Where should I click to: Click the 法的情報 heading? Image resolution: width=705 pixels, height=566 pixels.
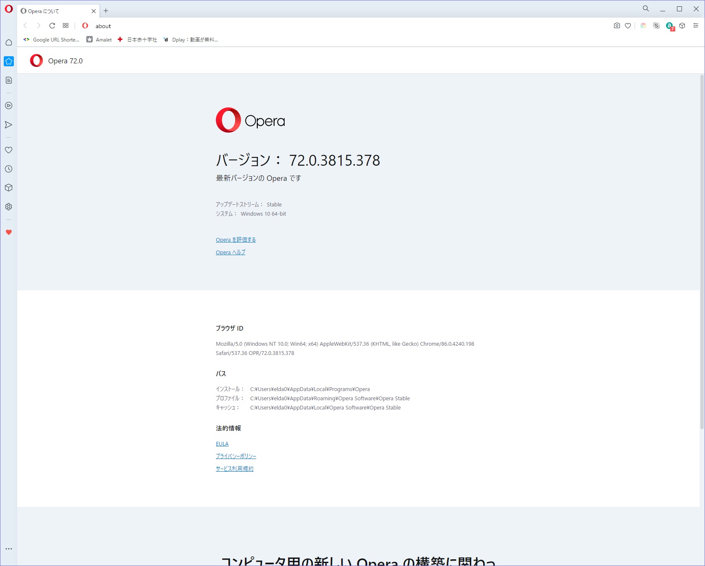coord(228,428)
